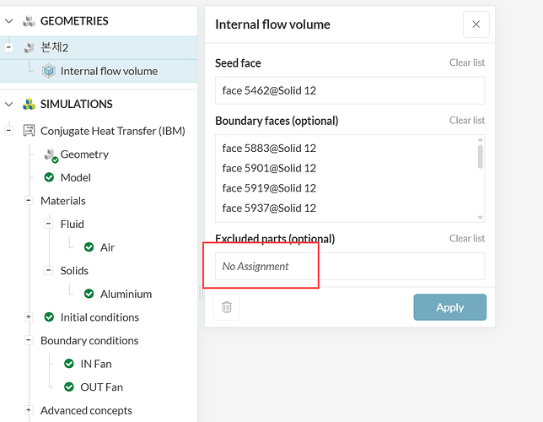543x422 pixels.
Task: Collapse the GEOMETRIES section chevron
Action: tap(9, 21)
